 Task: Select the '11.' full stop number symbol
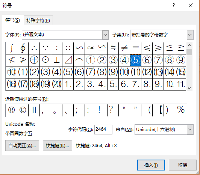[181, 84]
